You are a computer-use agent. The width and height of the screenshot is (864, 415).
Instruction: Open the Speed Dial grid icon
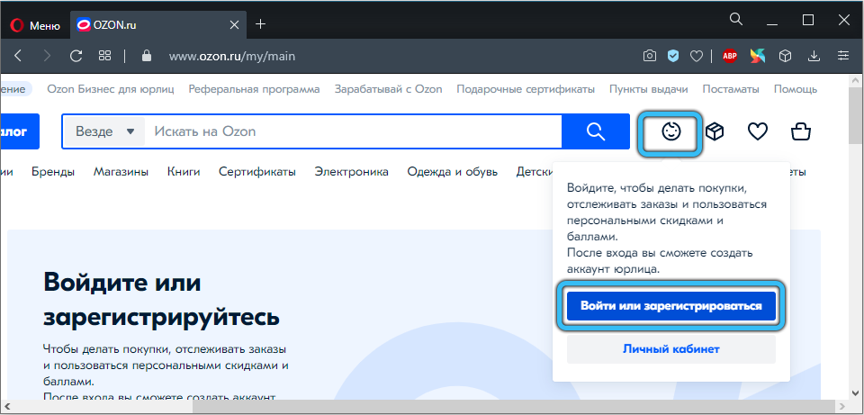[104, 56]
